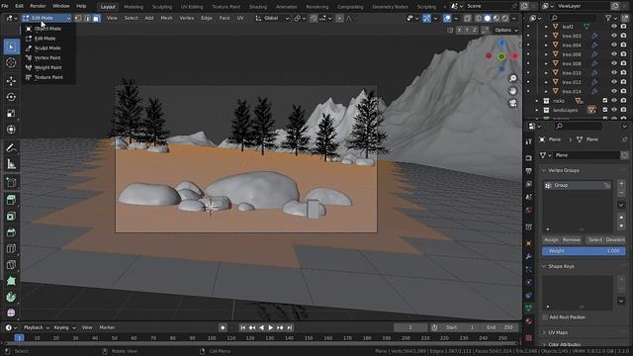Select the Smooth tool

click(11, 312)
